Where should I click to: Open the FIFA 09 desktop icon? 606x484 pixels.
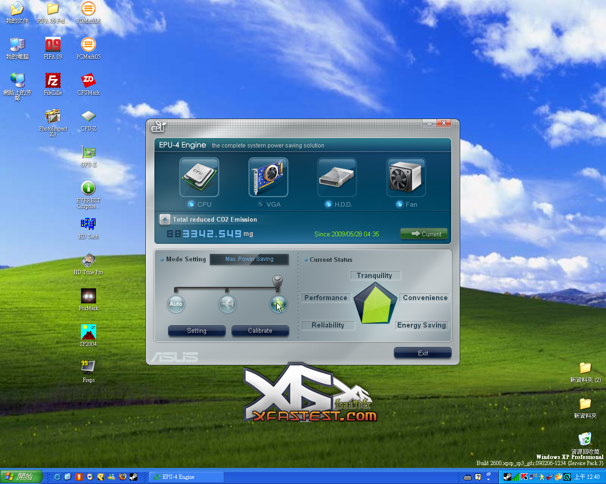(53, 48)
